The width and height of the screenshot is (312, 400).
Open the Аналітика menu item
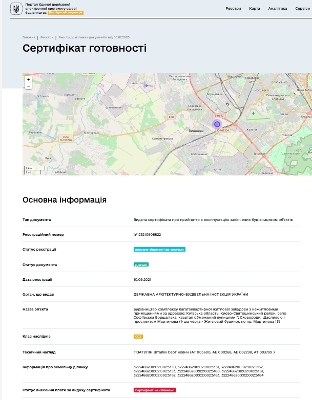click(278, 8)
